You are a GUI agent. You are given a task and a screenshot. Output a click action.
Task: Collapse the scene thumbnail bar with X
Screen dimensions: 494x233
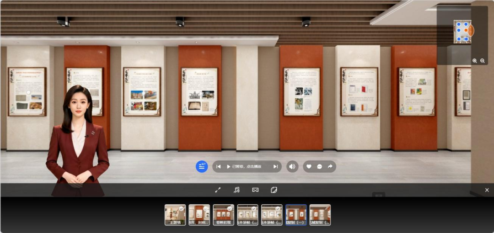487,190
